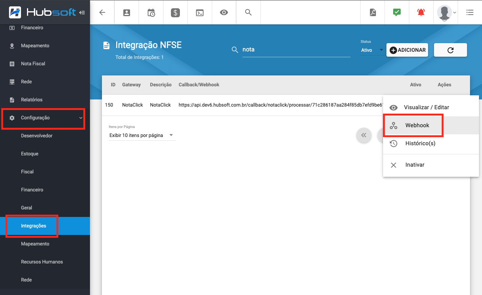Expand the user avatar account menu chevron

click(x=455, y=12)
